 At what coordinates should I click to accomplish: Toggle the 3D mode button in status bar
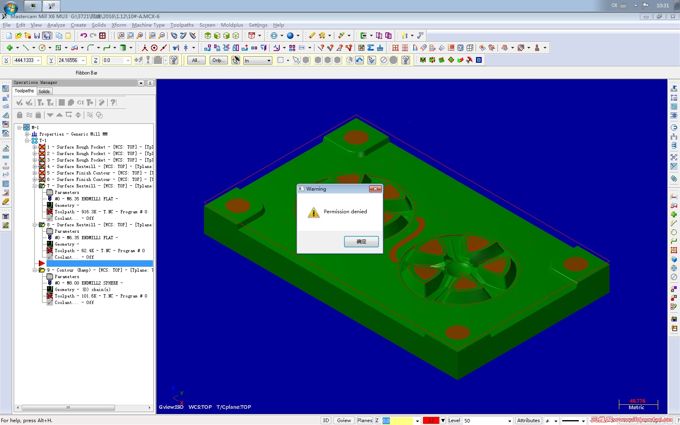pyautogui.click(x=326, y=421)
